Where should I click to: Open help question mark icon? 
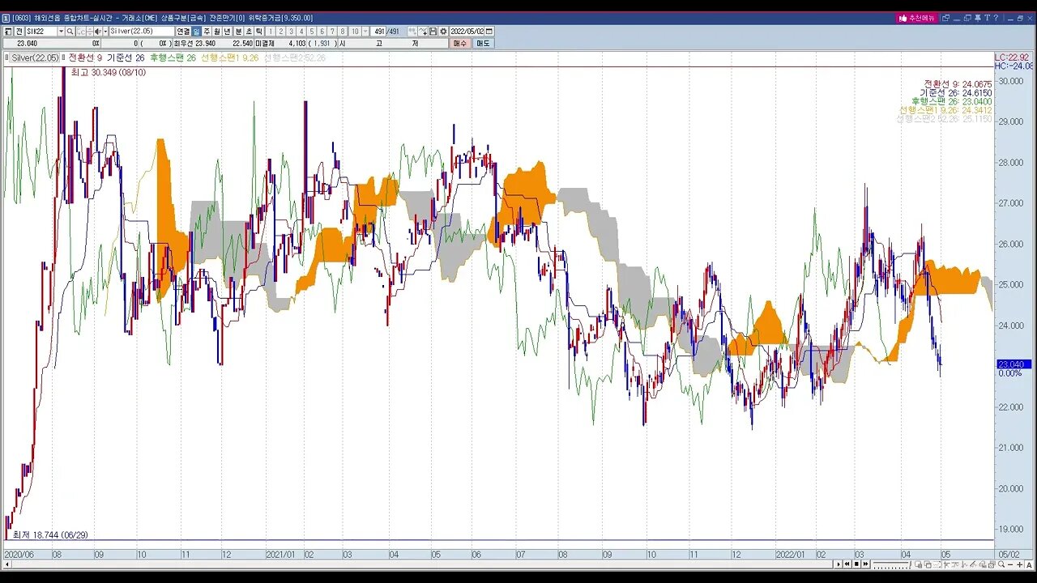tap(996, 18)
